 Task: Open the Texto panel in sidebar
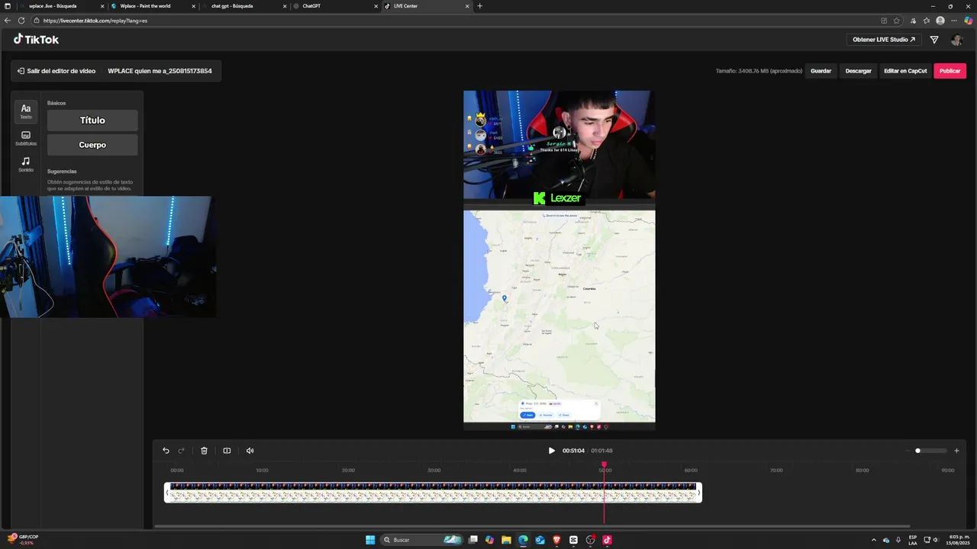coord(26,111)
